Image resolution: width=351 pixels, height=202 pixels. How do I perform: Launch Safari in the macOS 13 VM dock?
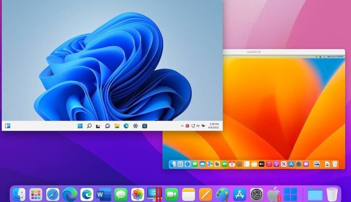[188, 164]
